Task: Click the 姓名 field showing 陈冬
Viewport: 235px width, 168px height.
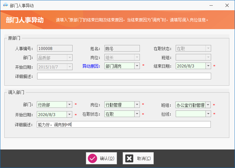Action: tap(122, 48)
